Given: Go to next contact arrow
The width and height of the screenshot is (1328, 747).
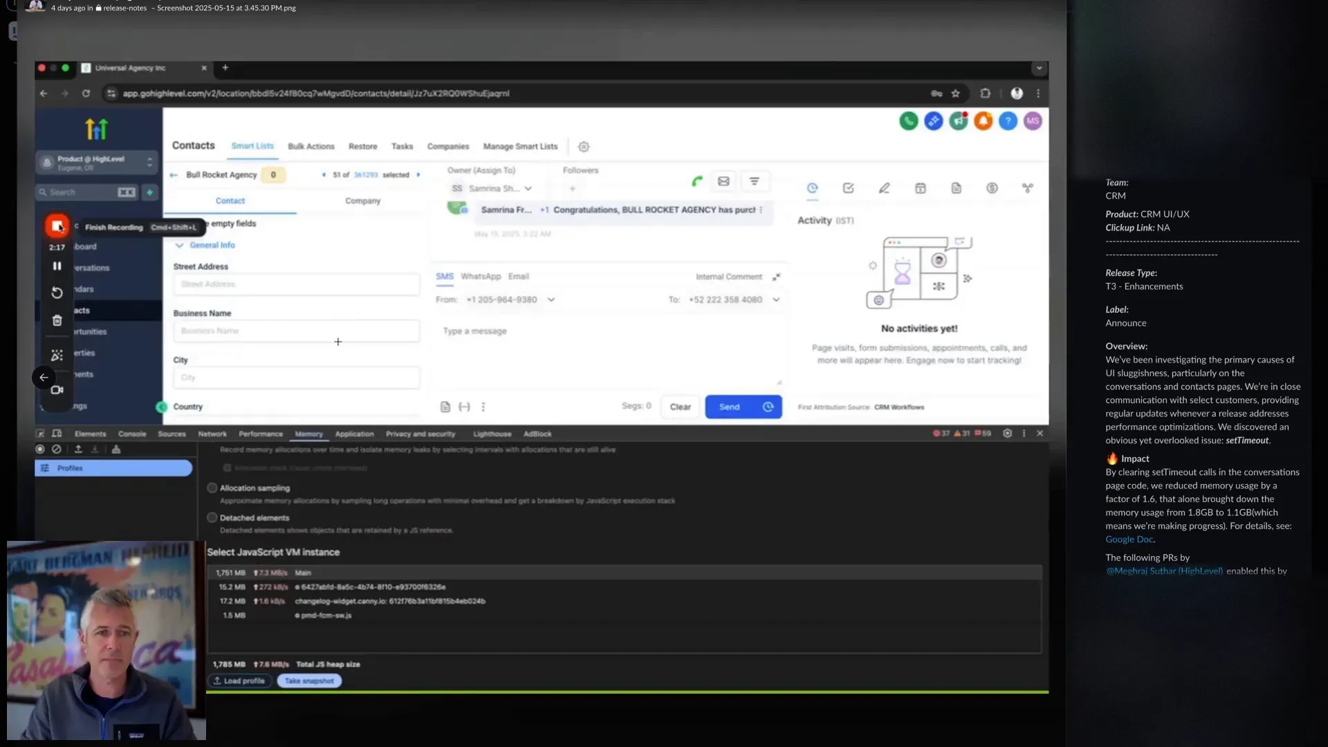Looking at the screenshot, I should point(418,174).
